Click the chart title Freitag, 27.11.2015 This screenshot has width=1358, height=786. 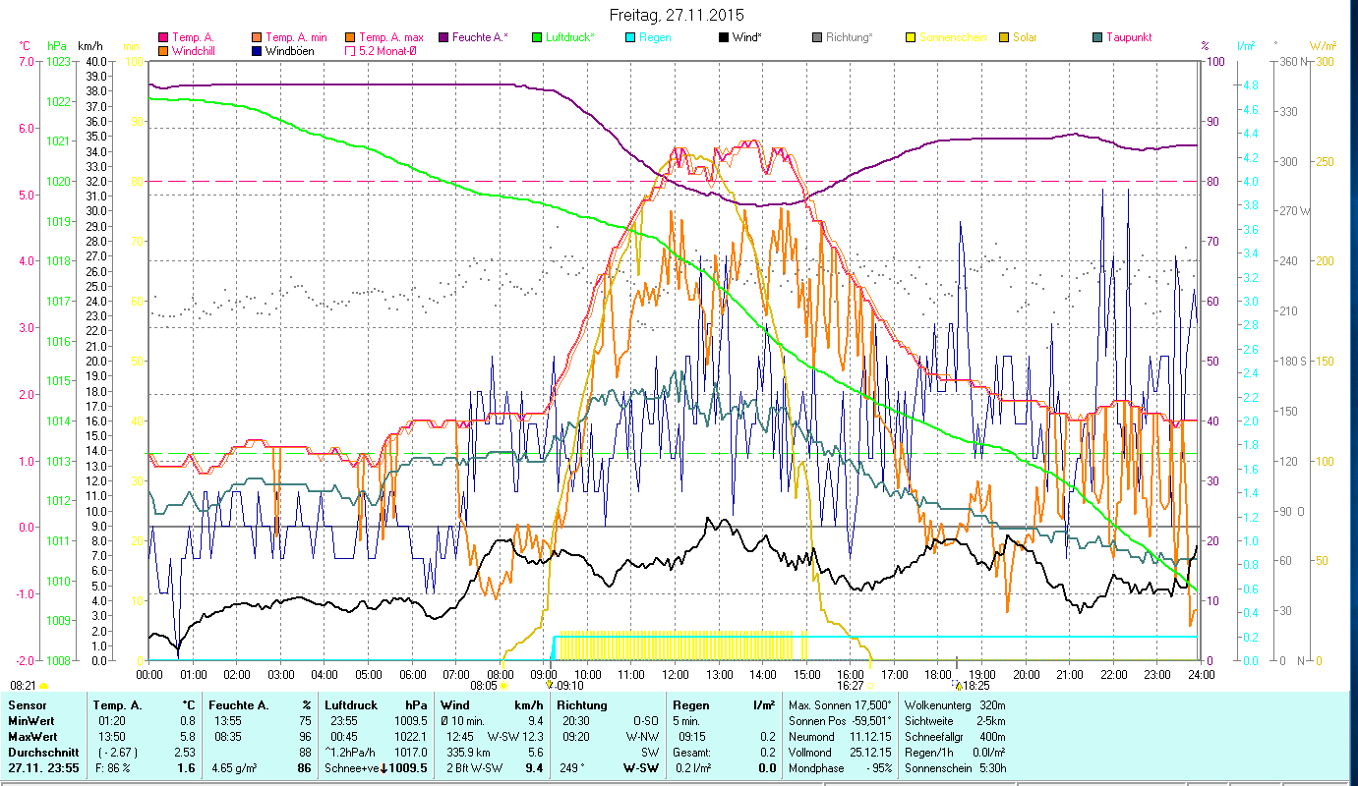coord(677,15)
